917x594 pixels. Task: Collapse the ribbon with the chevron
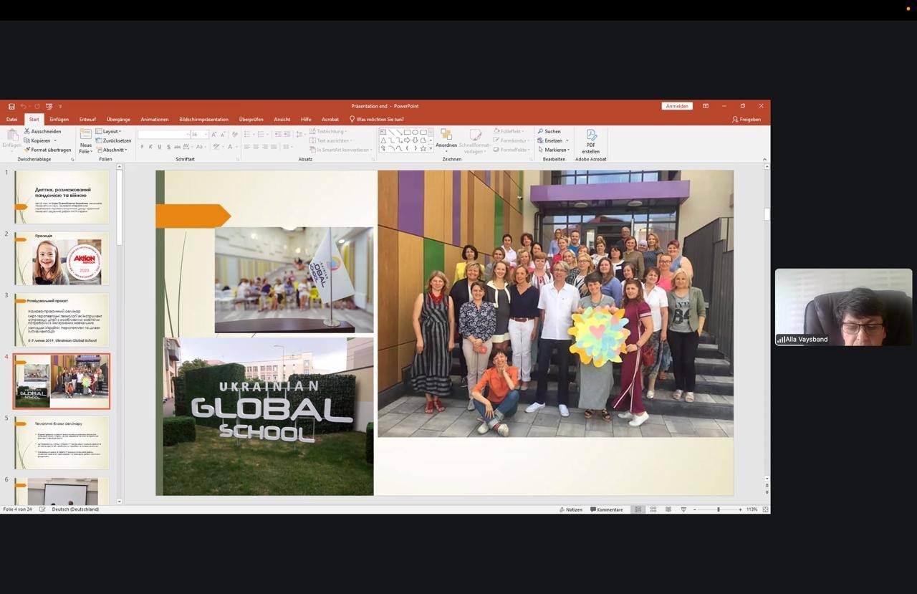coord(764,159)
